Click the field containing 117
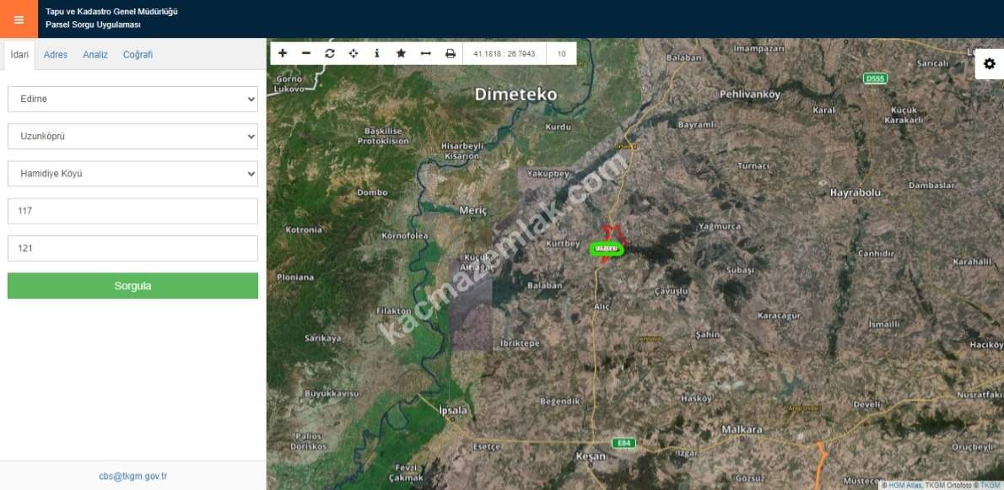1004x490 pixels. tap(132, 211)
